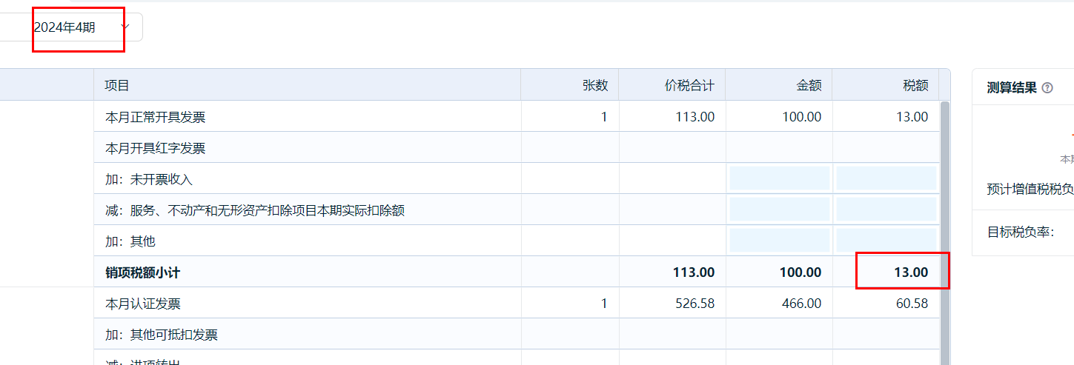Click the 销项税额小计 tax amount 13.00
This screenshot has height=365, width=1074.
tap(910, 272)
